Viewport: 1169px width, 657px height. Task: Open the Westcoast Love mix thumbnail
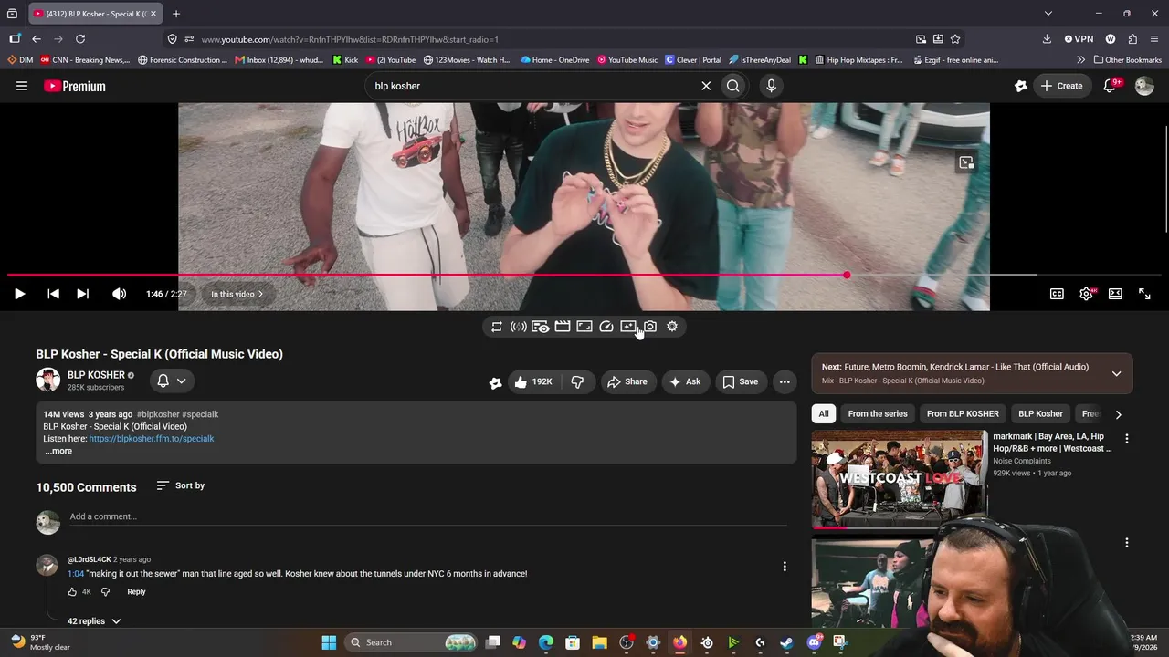[900, 479]
